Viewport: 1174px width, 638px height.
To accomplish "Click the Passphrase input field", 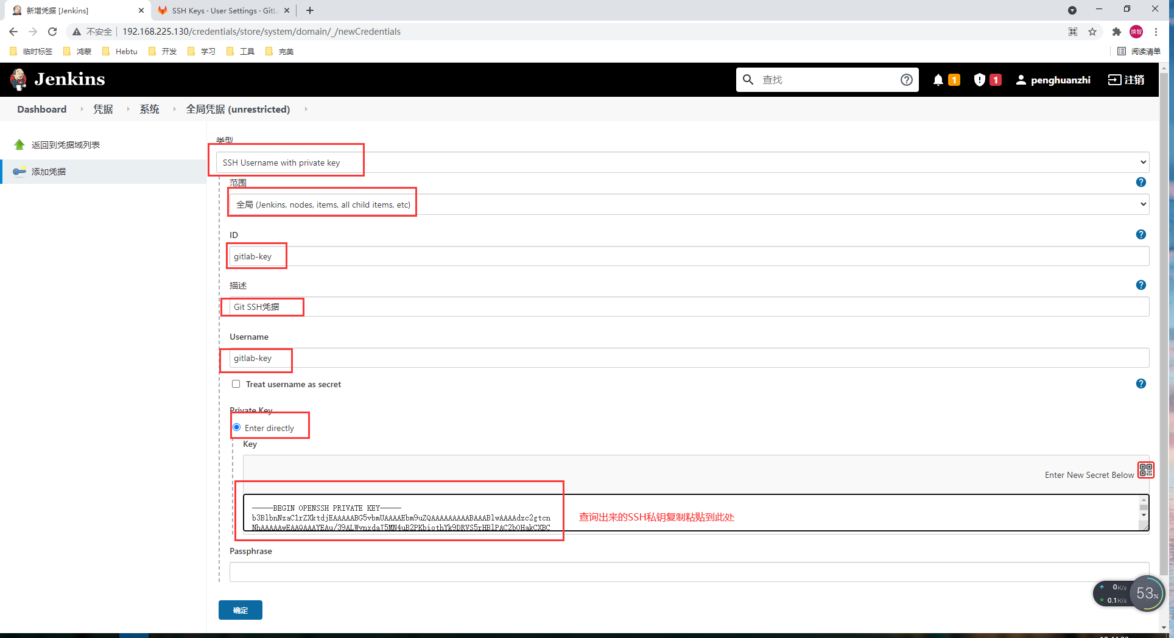I will (689, 572).
